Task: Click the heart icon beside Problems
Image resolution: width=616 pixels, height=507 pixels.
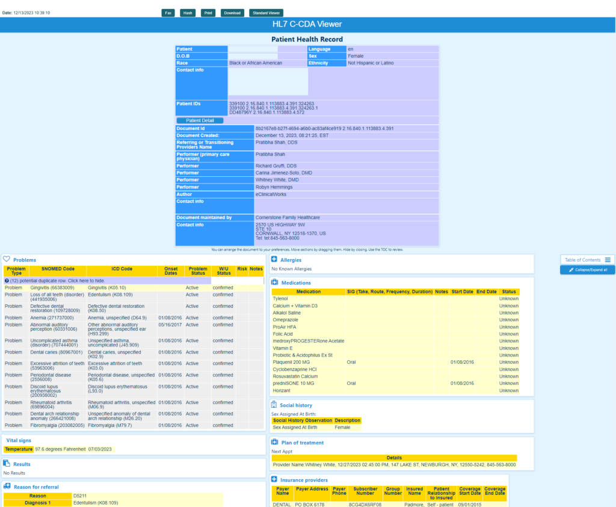Action: (7, 260)
